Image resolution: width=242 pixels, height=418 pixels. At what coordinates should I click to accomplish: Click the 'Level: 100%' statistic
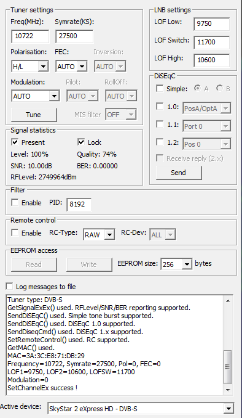29,154
